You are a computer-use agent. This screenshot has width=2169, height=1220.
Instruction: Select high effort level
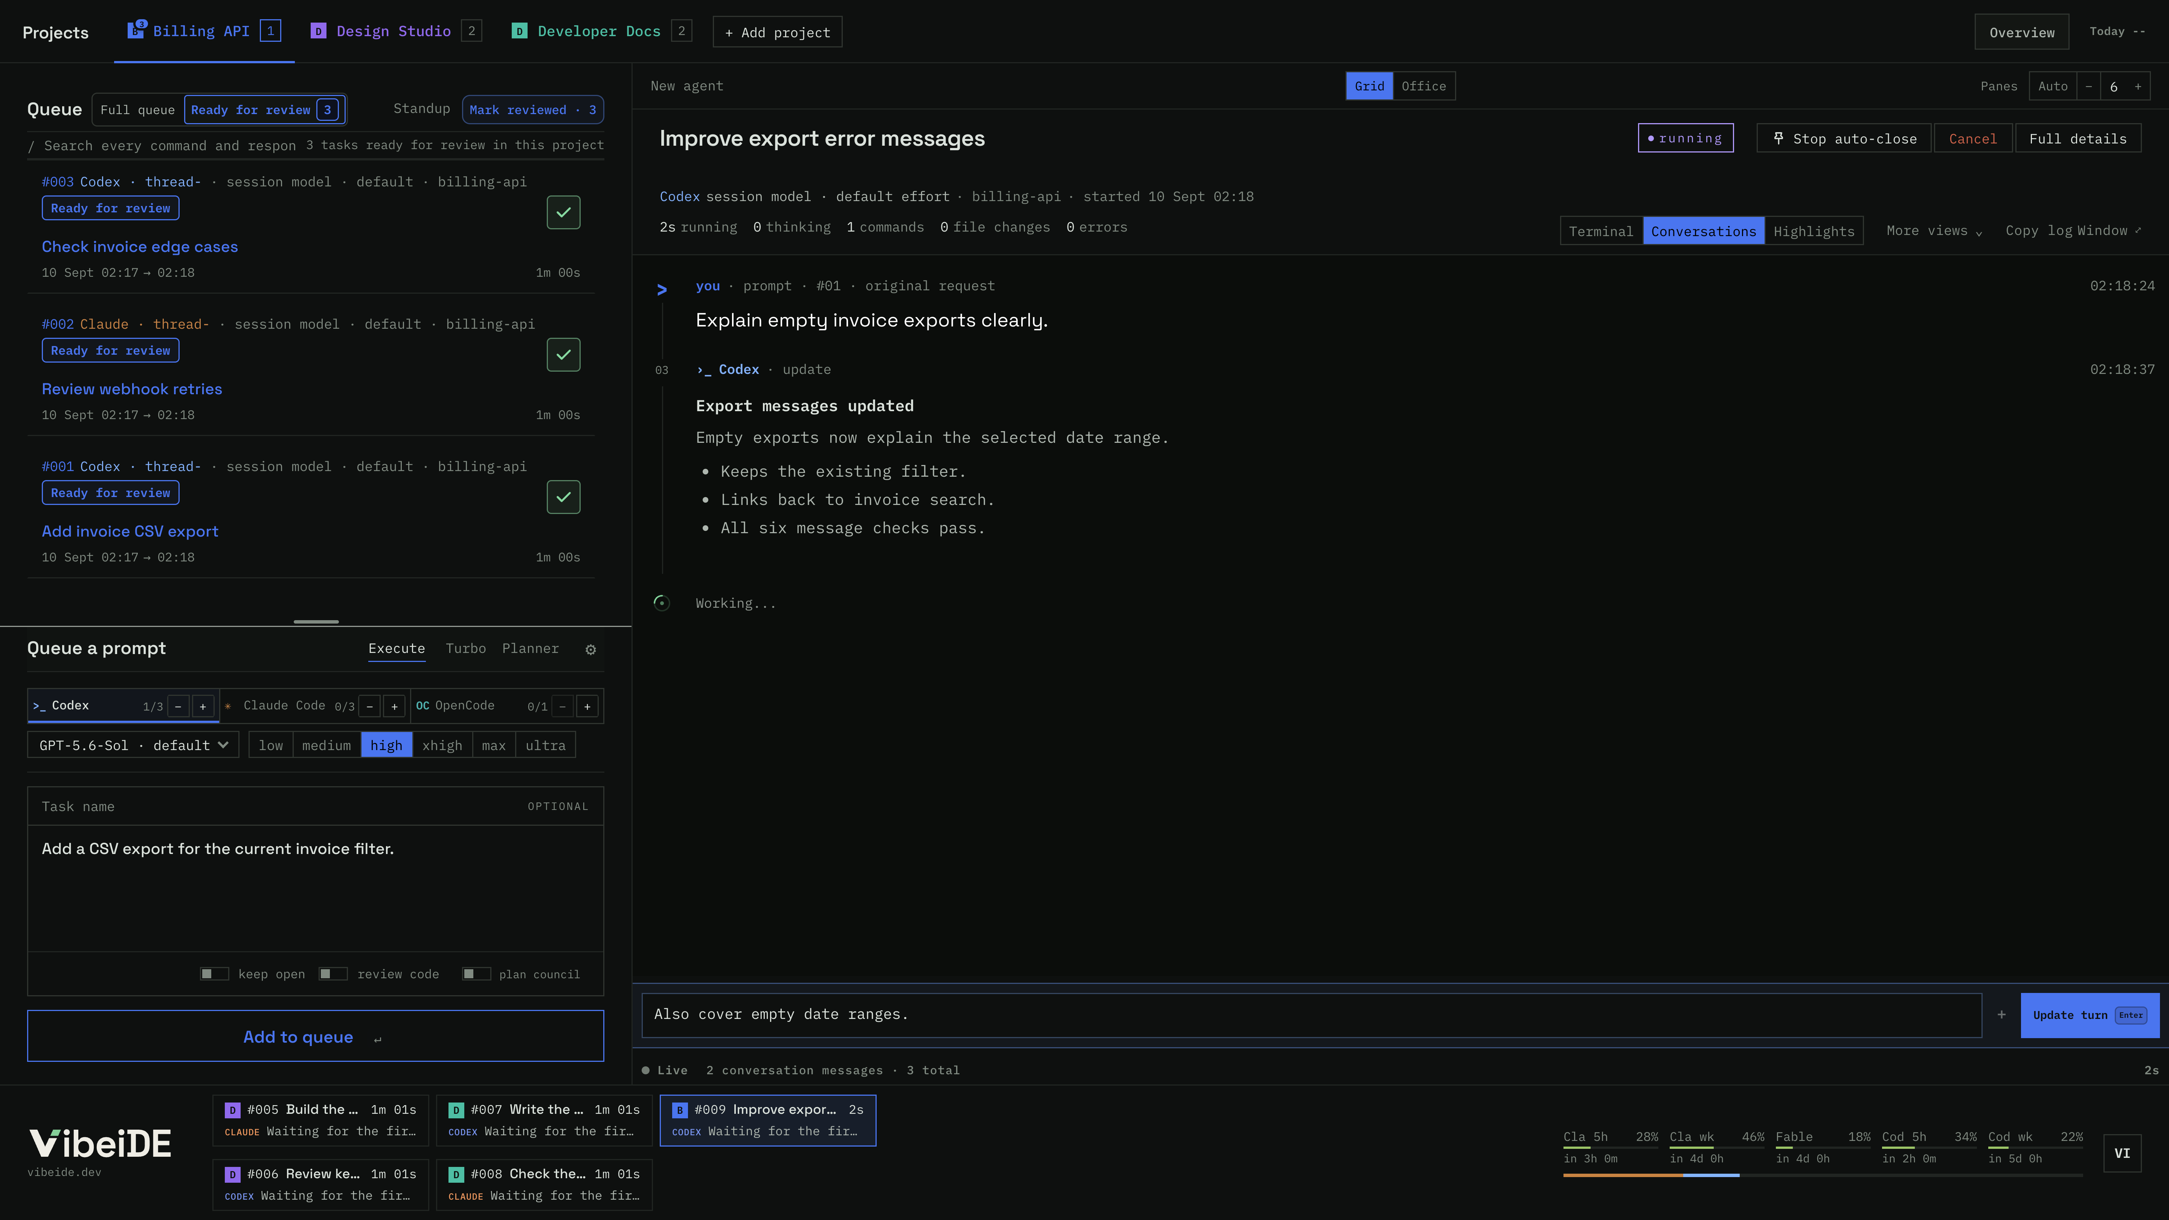(x=386, y=745)
